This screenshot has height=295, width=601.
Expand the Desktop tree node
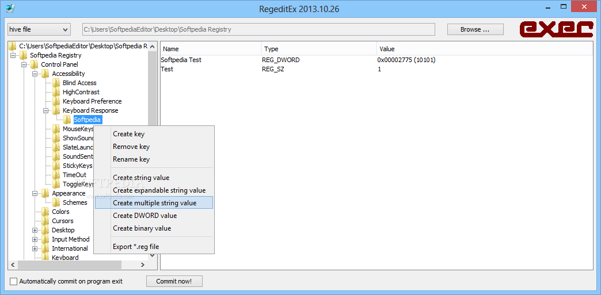[35, 230]
